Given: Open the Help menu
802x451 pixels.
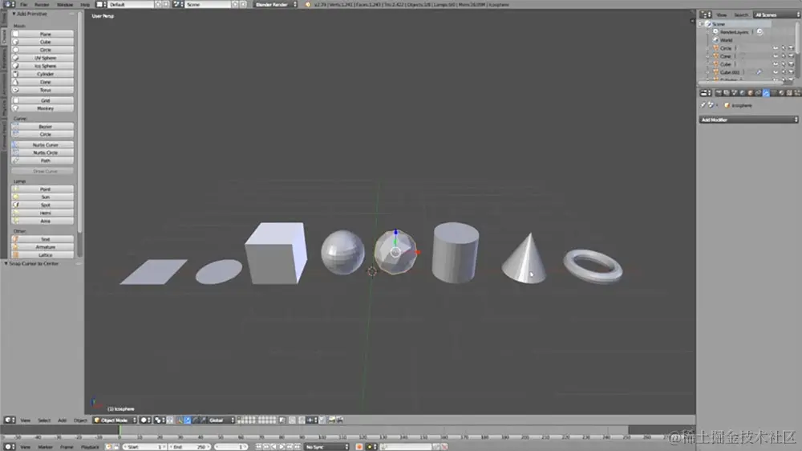Looking at the screenshot, I should 85,5.
